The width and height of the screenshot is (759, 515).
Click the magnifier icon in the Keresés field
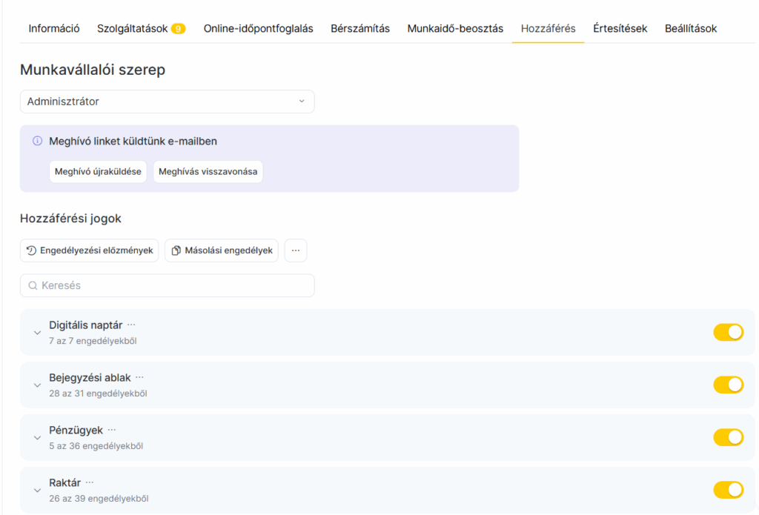tap(33, 285)
